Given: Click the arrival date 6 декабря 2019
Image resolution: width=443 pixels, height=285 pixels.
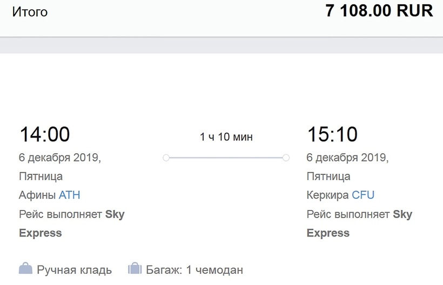Looking at the screenshot, I should 347,158.
